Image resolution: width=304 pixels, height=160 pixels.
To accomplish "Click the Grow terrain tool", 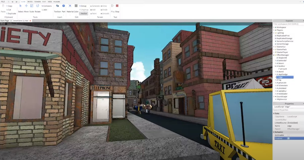I will [x=104, y=6].
